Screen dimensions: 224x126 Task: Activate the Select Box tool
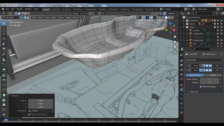click(4, 23)
